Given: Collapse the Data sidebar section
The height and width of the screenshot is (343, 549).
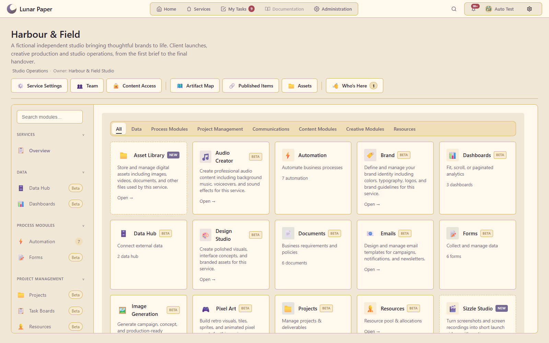Looking at the screenshot, I should click(83, 173).
